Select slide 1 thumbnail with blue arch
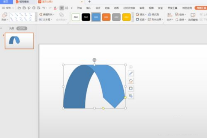Viewport: 207px width, 138px height. pos(19,41)
